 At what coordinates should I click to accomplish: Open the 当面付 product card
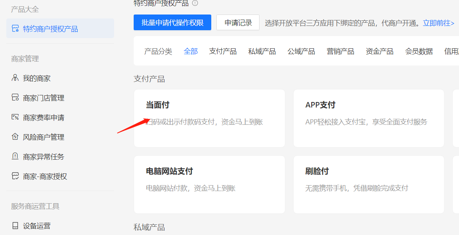[209, 118]
